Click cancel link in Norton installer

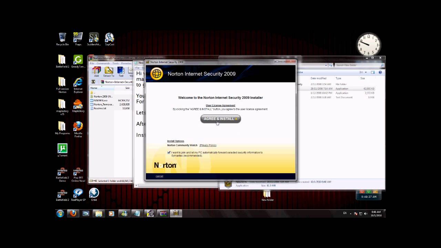point(159,176)
